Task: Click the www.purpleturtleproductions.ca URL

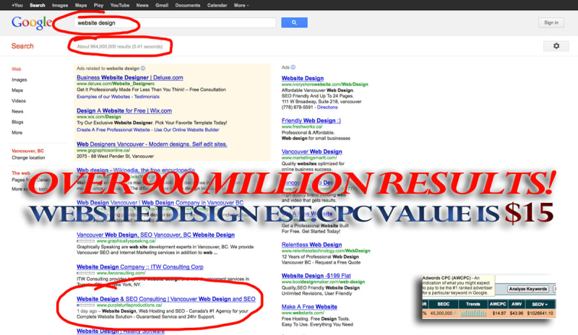Action: point(129,305)
